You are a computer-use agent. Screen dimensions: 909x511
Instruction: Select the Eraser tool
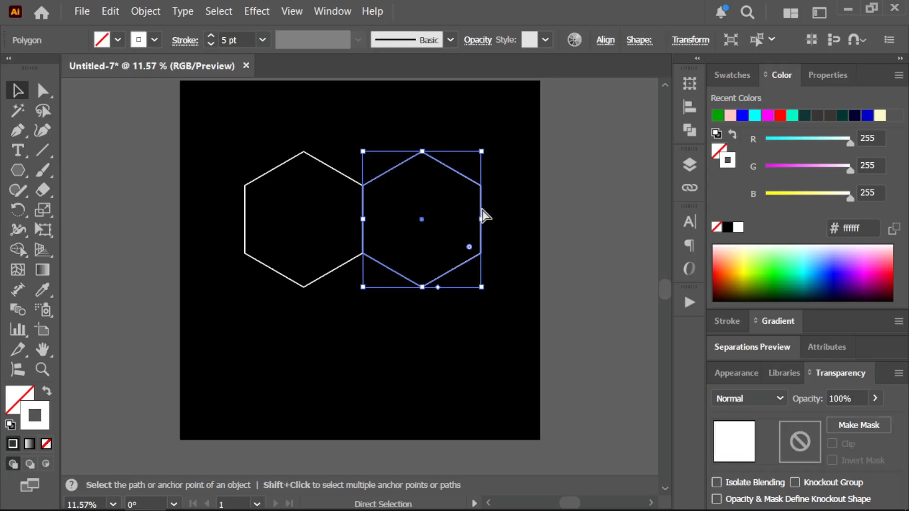click(x=43, y=190)
